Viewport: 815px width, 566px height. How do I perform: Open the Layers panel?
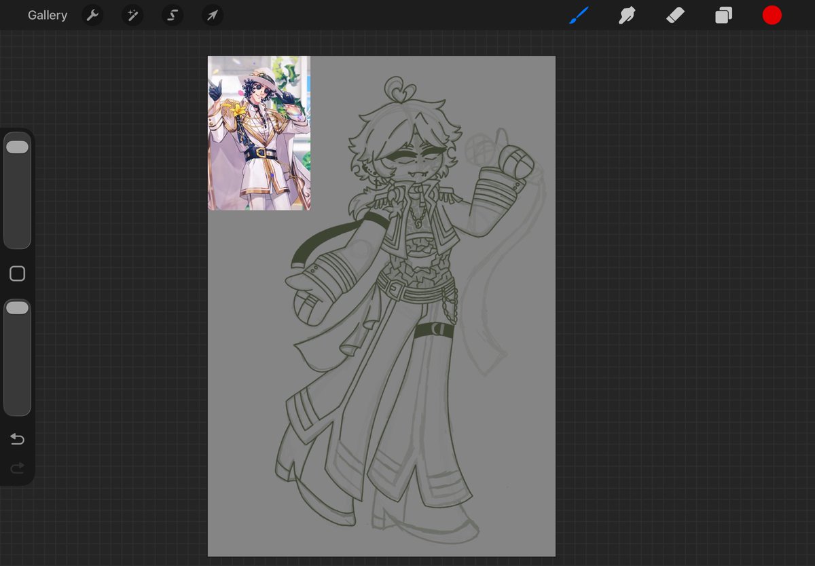point(723,15)
